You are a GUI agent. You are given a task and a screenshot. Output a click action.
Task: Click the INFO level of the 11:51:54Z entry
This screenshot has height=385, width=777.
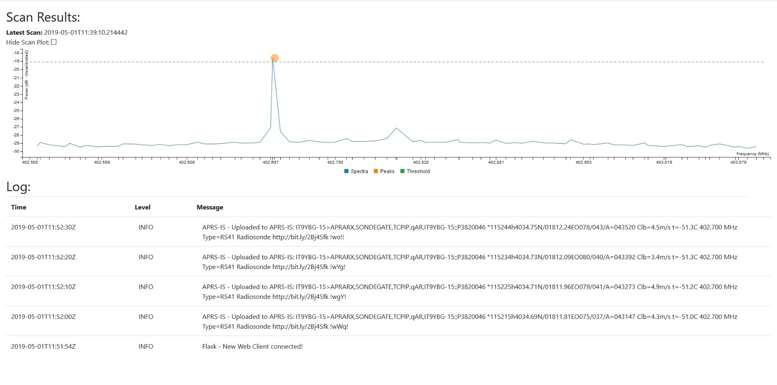coord(146,347)
